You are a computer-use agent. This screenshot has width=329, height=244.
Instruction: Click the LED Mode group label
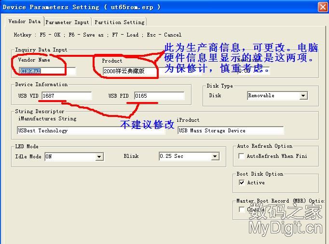27,146
